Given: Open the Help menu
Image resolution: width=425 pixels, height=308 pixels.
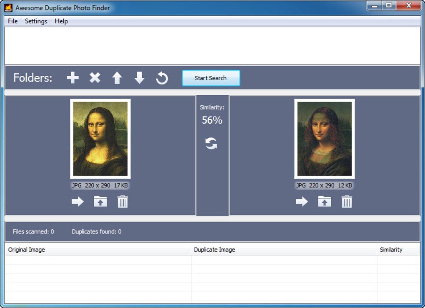Looking at the screenshot, I should (61, 21).
